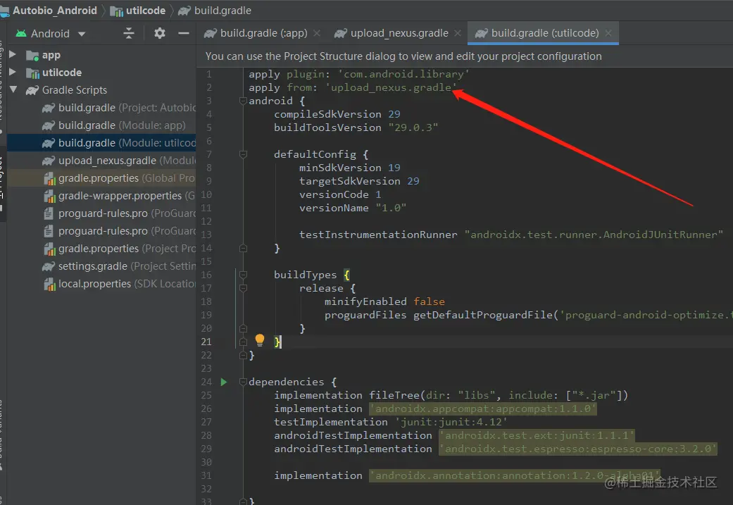
Task: Click minifyEnabled false line
Action: point(384,301)
